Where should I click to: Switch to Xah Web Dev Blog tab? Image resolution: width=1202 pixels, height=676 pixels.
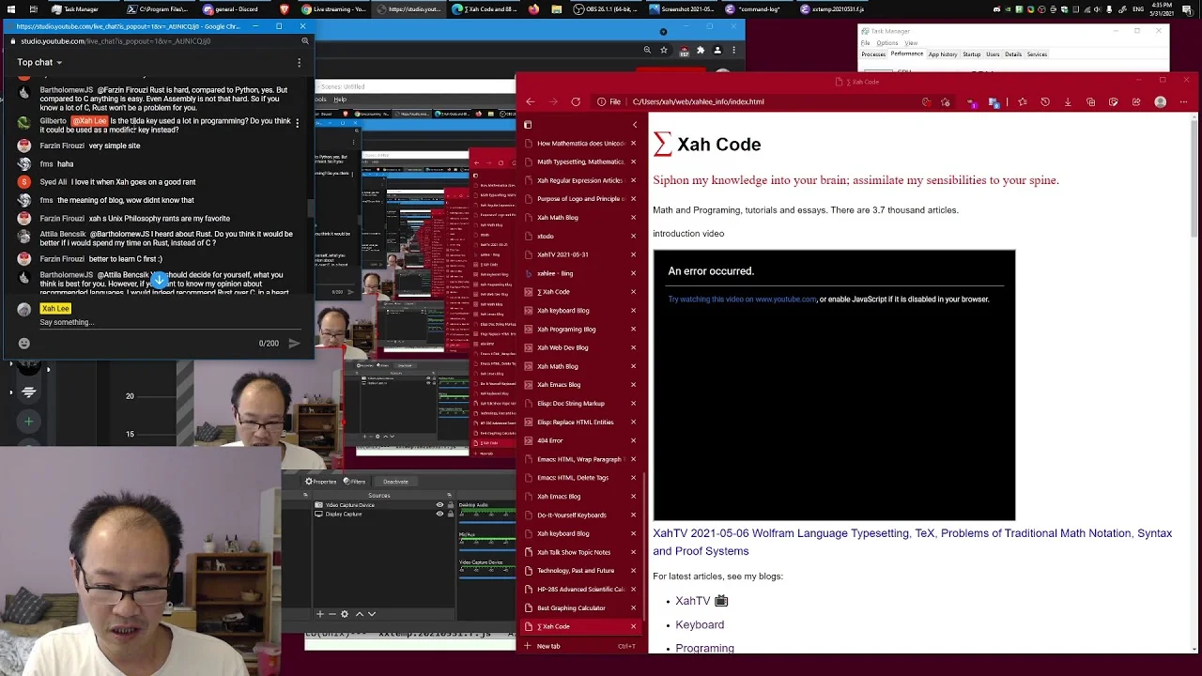tap(578, 347)
